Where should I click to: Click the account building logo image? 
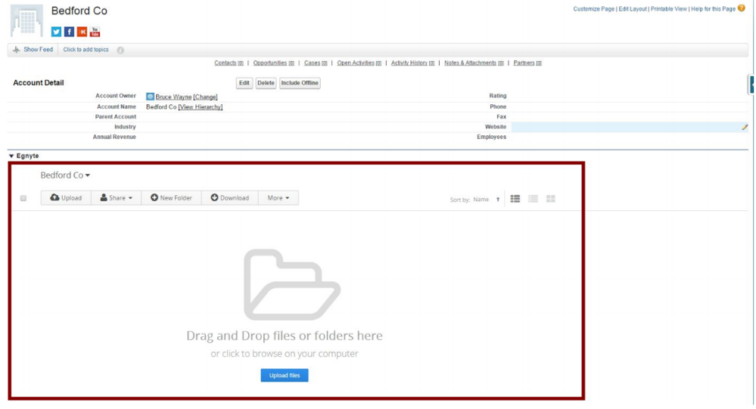point(26,20)
